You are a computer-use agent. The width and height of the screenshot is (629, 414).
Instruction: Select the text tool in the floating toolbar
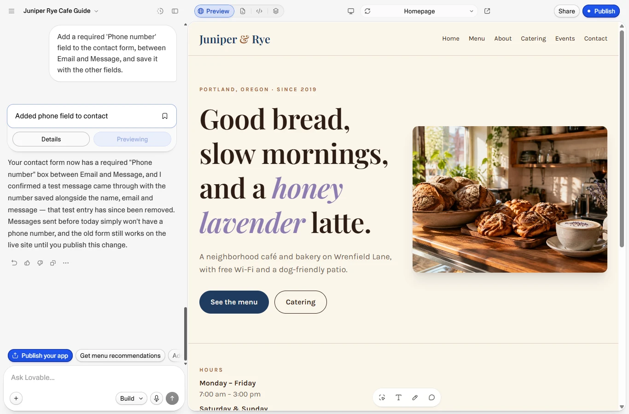pyautogui.click(x=399, y=397)
